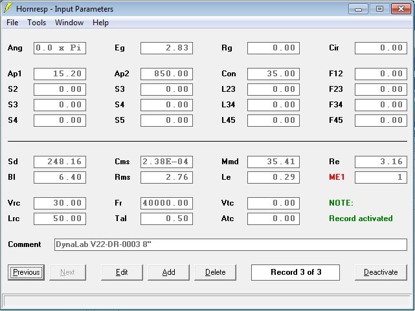
Task: Select the Fr field showing 40000.00
Action: point(167,203)
